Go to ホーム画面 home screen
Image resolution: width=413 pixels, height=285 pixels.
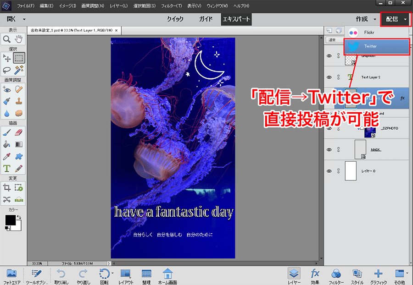click(x=167, y=277)
